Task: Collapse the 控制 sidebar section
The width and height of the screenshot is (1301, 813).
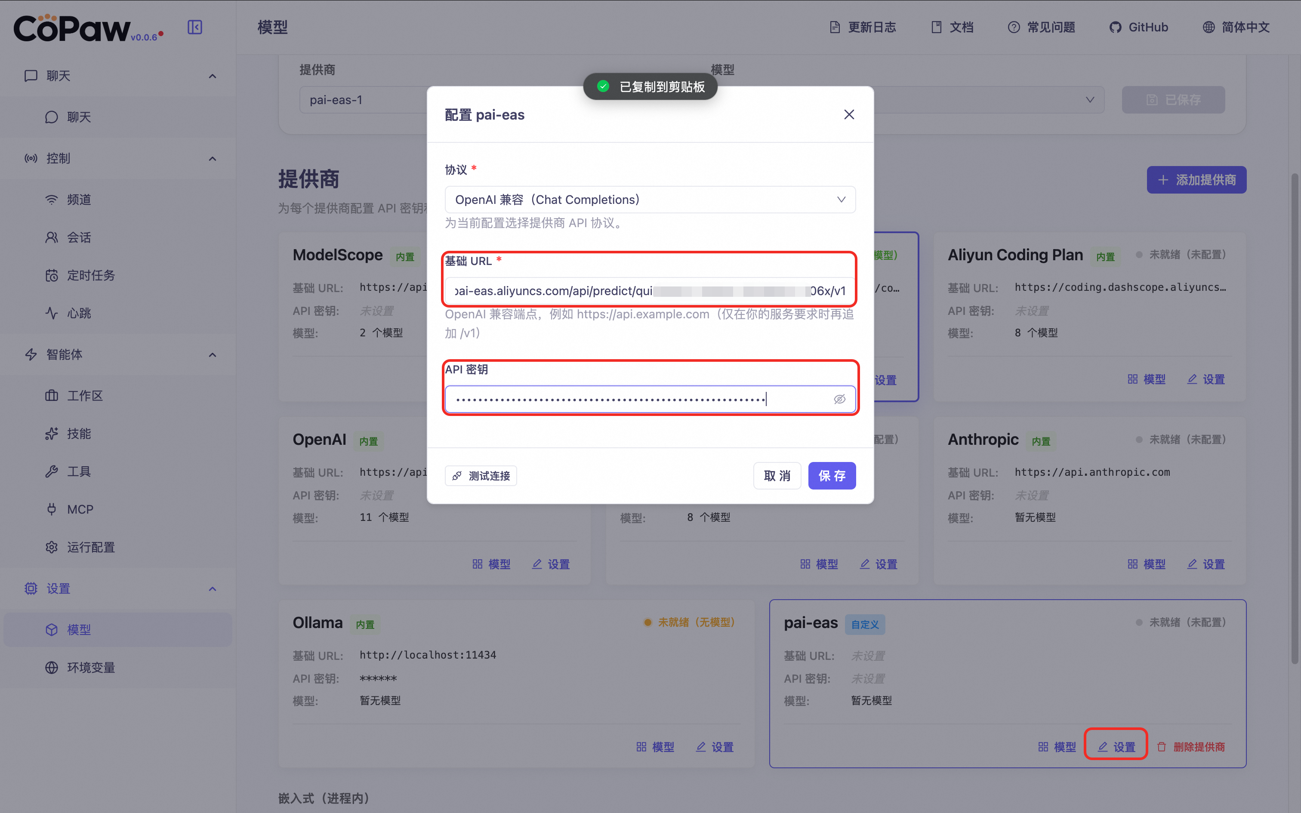Action: pyautogui.click(x=213, y=159)
